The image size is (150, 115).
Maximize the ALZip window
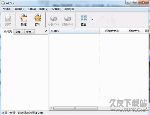(x=135, y=2)
